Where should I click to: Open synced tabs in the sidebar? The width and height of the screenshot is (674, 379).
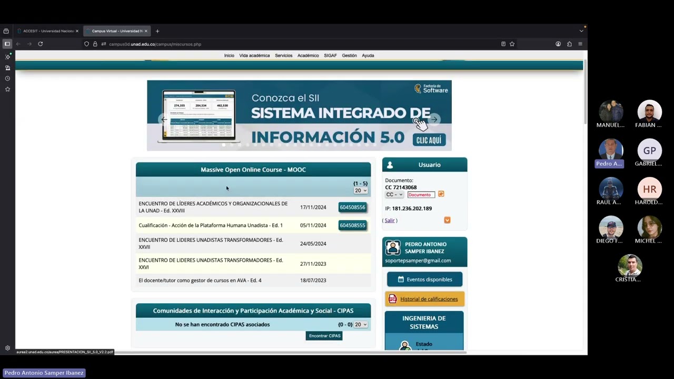(7, 67)
